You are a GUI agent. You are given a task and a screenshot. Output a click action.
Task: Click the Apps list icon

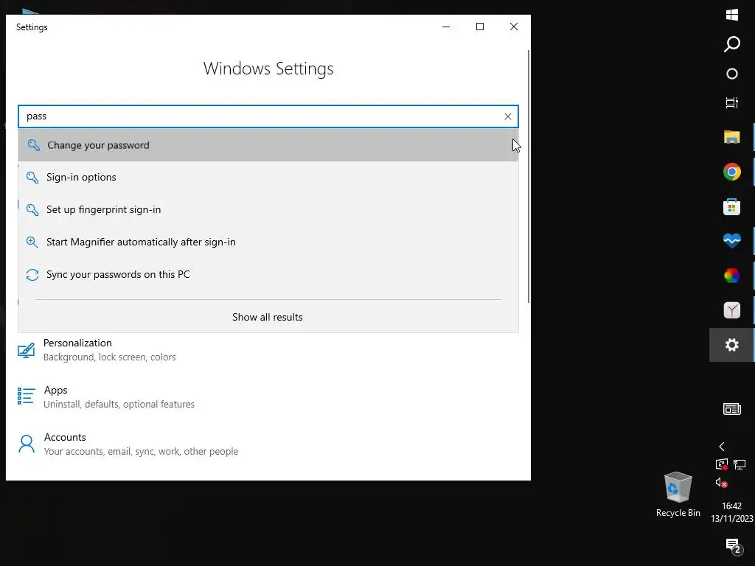click(26, 396)
